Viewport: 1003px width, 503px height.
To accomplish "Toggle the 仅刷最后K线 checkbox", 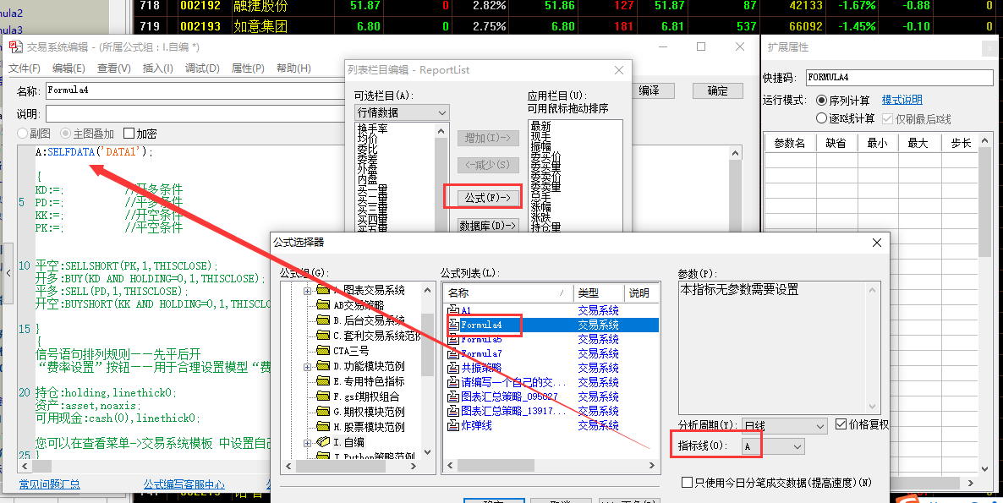I will pos(887,118).
